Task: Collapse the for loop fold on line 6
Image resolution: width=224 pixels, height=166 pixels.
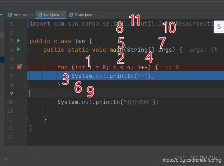Action: (x=27, y=67)
